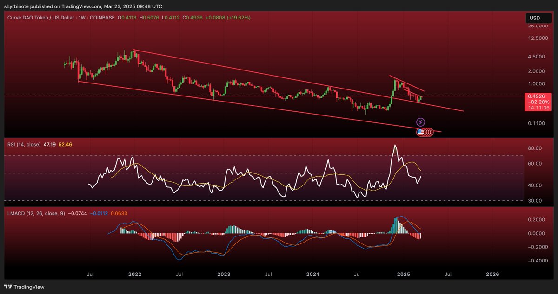Click the 4.5000 price axis label

tap(538, 57)
